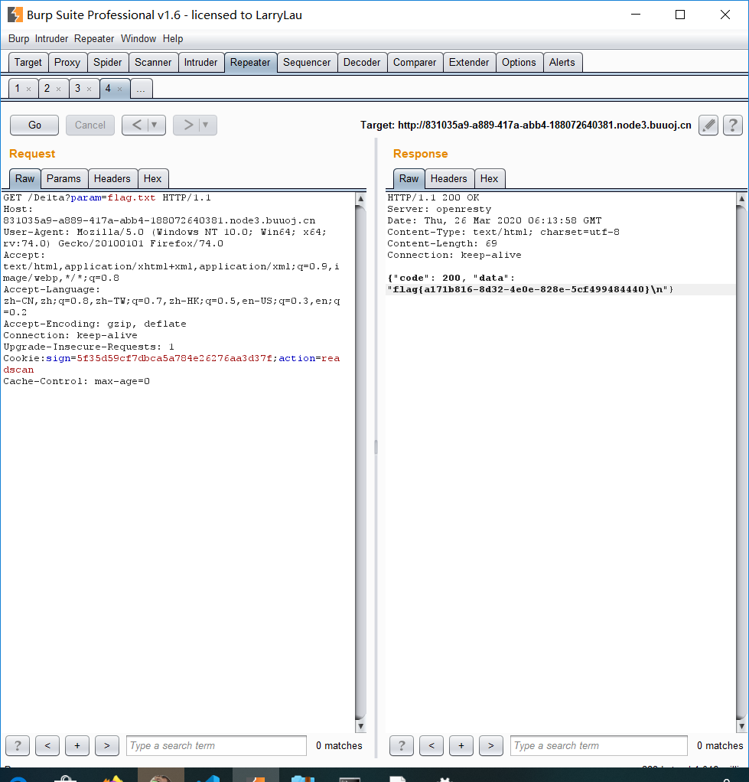The height and width of the screenshot is (782, 749).
Task: Close Repeater tab 3
Action: coord(90,90)
